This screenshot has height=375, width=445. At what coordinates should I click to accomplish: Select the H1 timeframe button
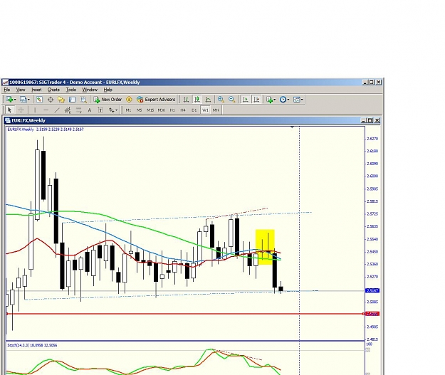[x=172, y=110]
